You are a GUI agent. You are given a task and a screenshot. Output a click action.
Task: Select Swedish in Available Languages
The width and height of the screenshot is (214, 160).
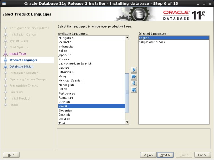(x=92, y=119)
